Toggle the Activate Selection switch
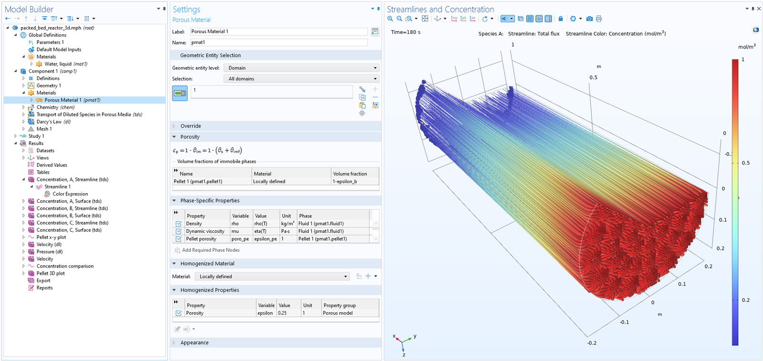 (180, 93)
